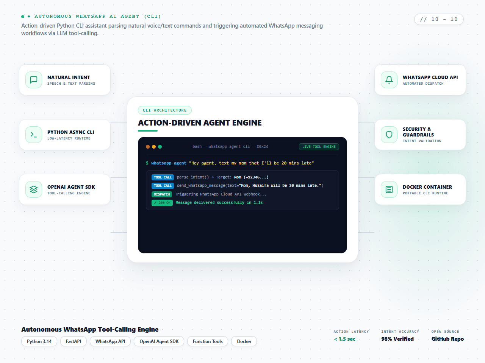The width and height of the screenshot is (485, 363).
Task: Click "Message delivered successfully in 1.1s" text
Action: point(219,203)
